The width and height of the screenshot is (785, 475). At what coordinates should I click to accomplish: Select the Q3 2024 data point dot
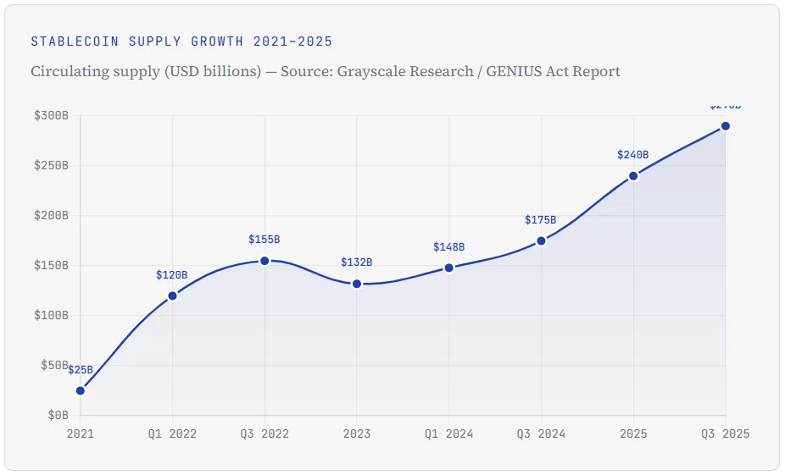coord(541,240)
